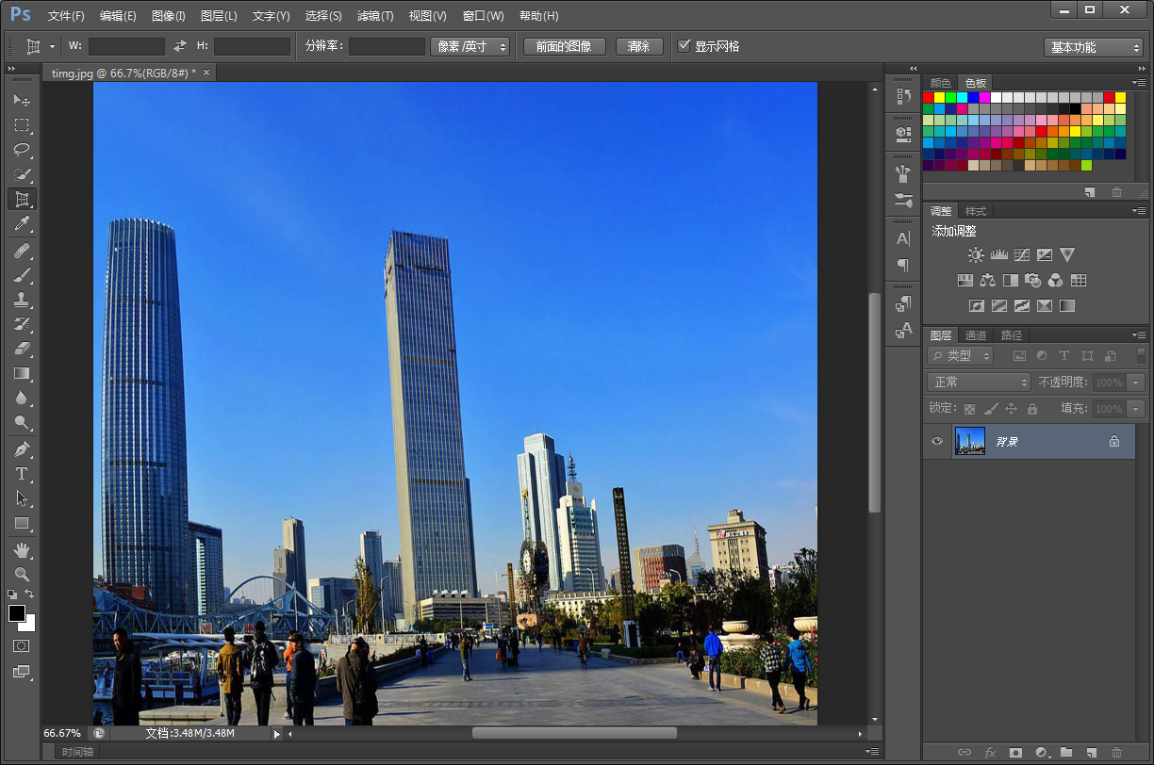This screenshot has height=765, width=1154.
Task: Select the Hand tool
Action: 21,549
